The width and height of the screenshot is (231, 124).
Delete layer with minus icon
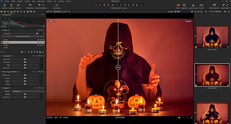pos(5,52)
